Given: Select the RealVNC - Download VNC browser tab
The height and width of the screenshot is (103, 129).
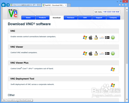Looking at the screenshot, I should point(54,5).
